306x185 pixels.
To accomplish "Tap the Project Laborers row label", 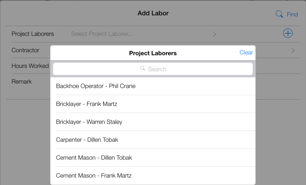I will (x=33, y=34).
